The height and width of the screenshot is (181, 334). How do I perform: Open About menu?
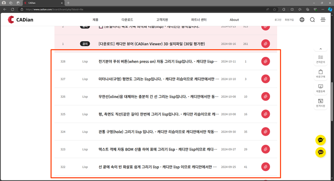point(234,20)
